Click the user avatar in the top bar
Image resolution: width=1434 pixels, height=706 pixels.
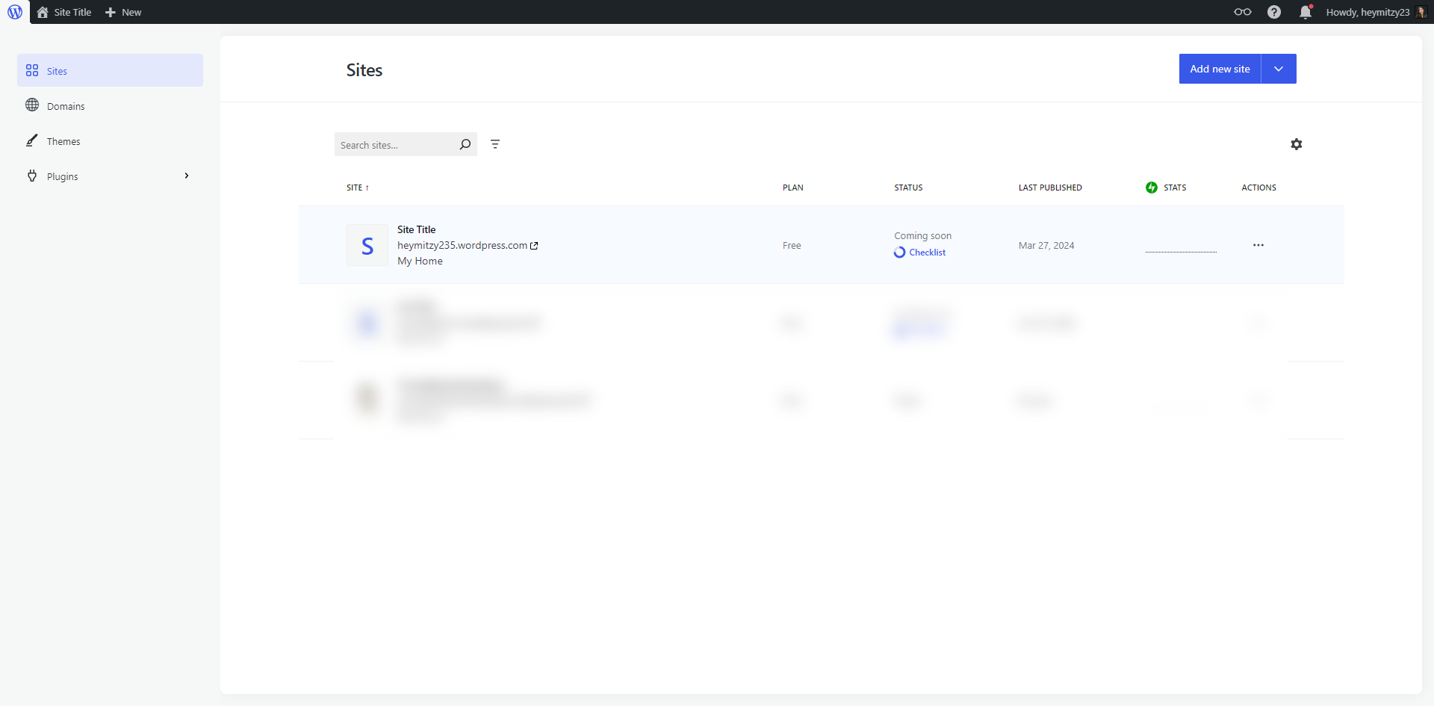(x=1421, y=12)
